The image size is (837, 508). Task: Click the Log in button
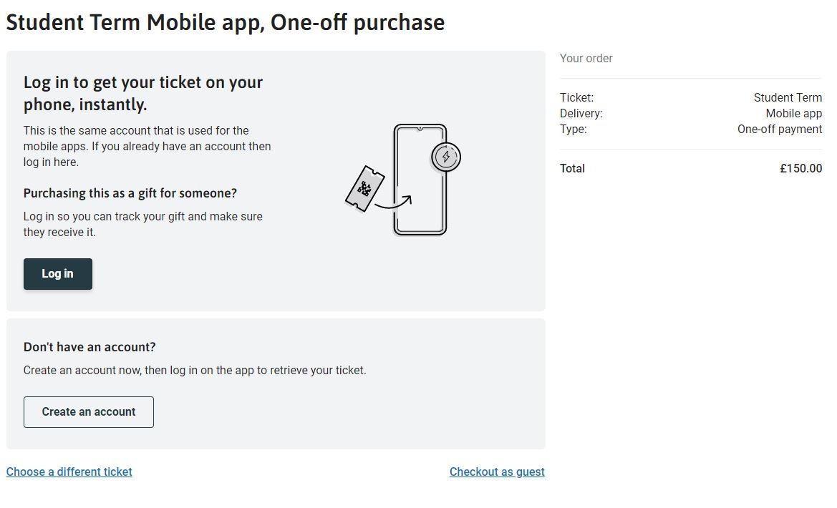(x=57, y=274)
